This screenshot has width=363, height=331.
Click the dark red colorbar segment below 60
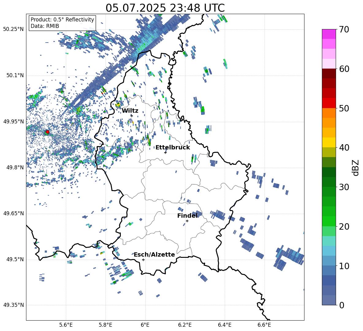pos(329,73)
